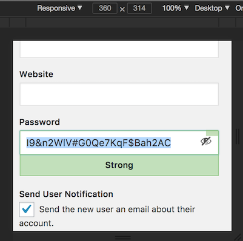Image resolution: width=243 pixels, height=241 pixels.
Task: Click the × separator between dimensions
Action: coord(122,9)
